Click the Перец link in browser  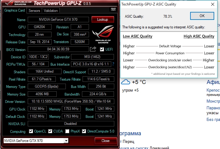128,142
